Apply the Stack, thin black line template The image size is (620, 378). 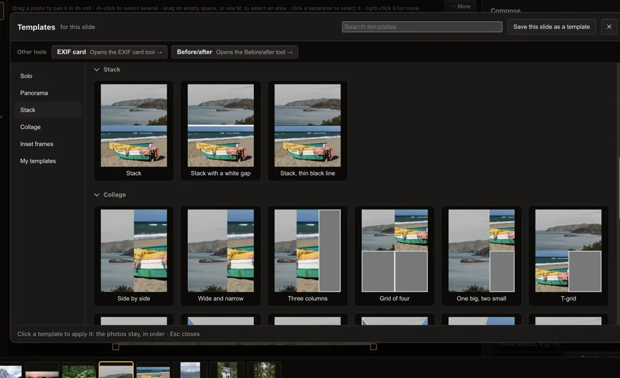(307, 131)
